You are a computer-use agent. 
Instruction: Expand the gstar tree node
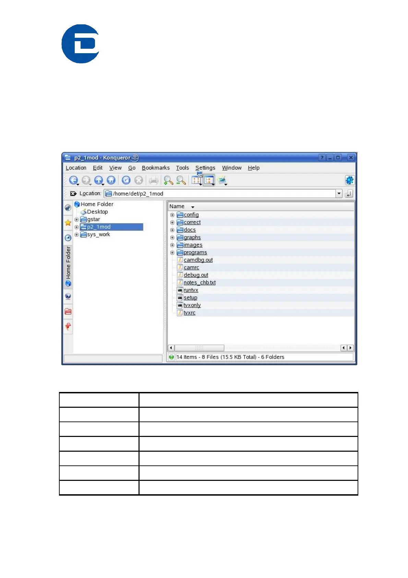coord(76,219)
